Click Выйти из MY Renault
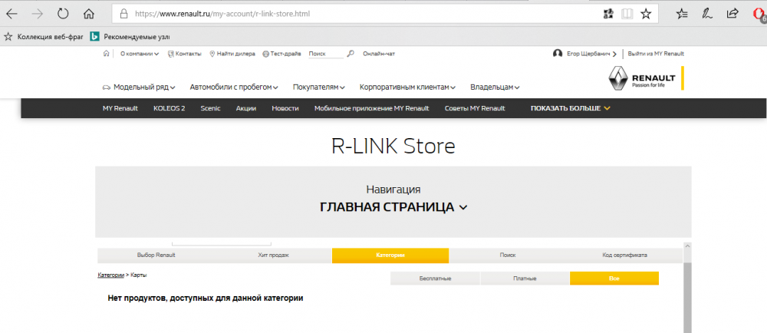767x333 pixels. (x=656, y=54)
